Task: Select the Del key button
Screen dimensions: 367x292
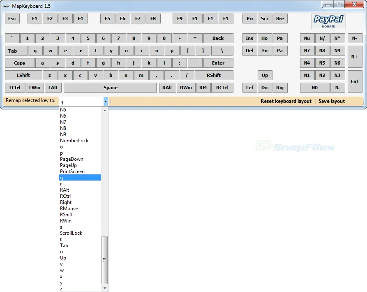Action: tap(249, 51)
